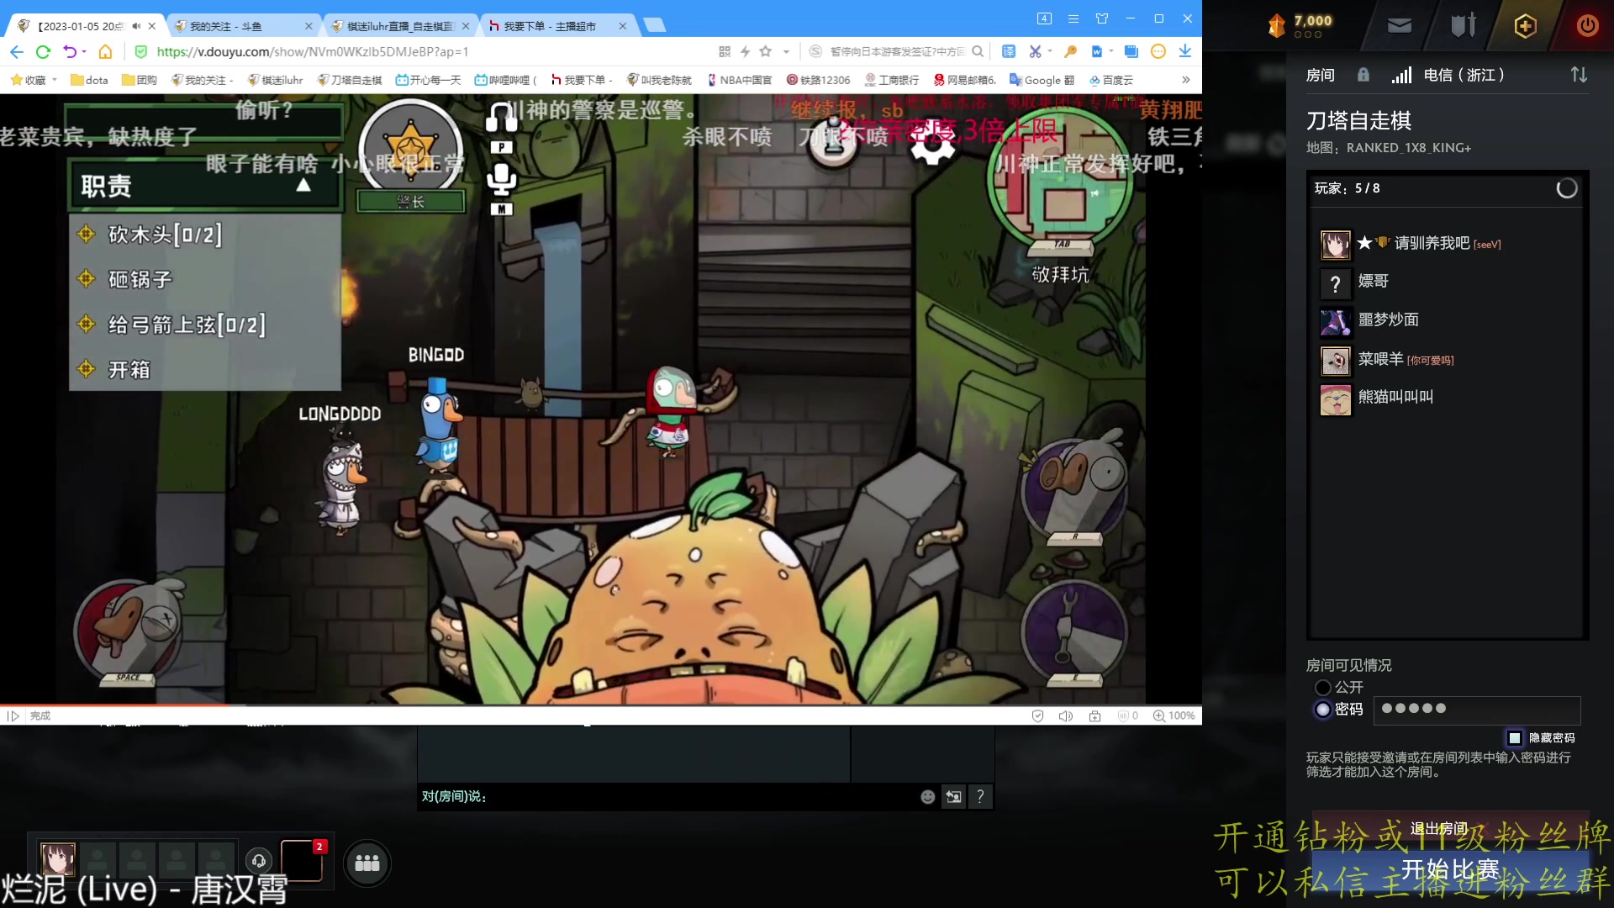Click the shield and sword armory icon

tap(1463, 26)
